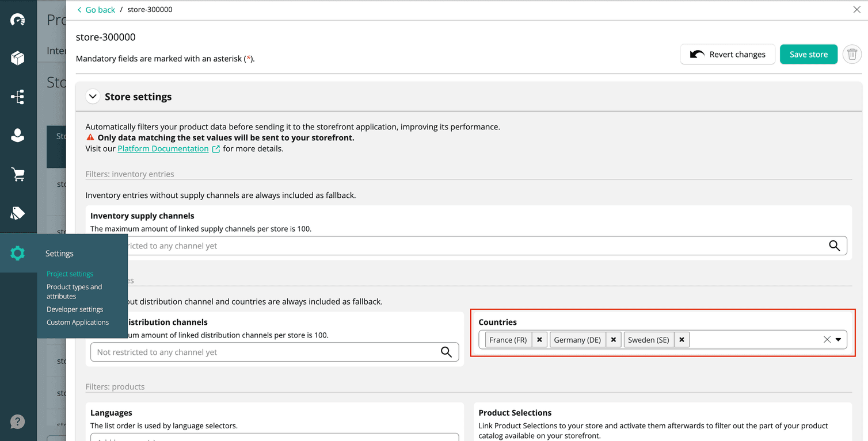Switch to Product types and attributes
This screenshot has width=868, height=441.
tap(74, 291)
